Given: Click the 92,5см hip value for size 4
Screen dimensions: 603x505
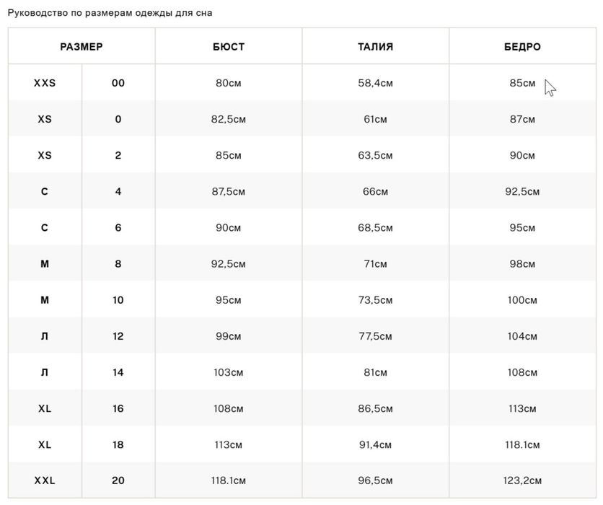Looking at the screenshot, I should pos(522,192).
